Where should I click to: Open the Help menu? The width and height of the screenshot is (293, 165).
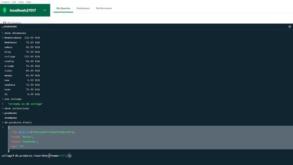[28, 2]
